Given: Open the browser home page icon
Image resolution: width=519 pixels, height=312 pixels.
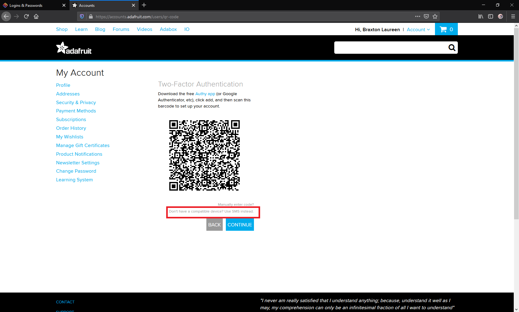Looking at the screenshot, I should tap(36, 16).
